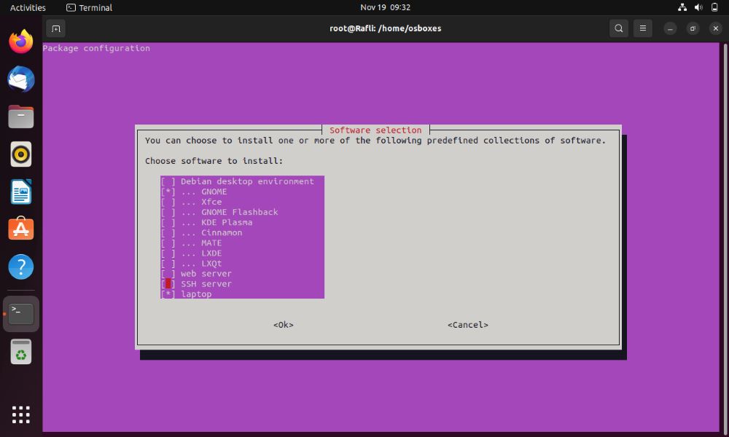Click the volume indicator icon

[698, 7]
